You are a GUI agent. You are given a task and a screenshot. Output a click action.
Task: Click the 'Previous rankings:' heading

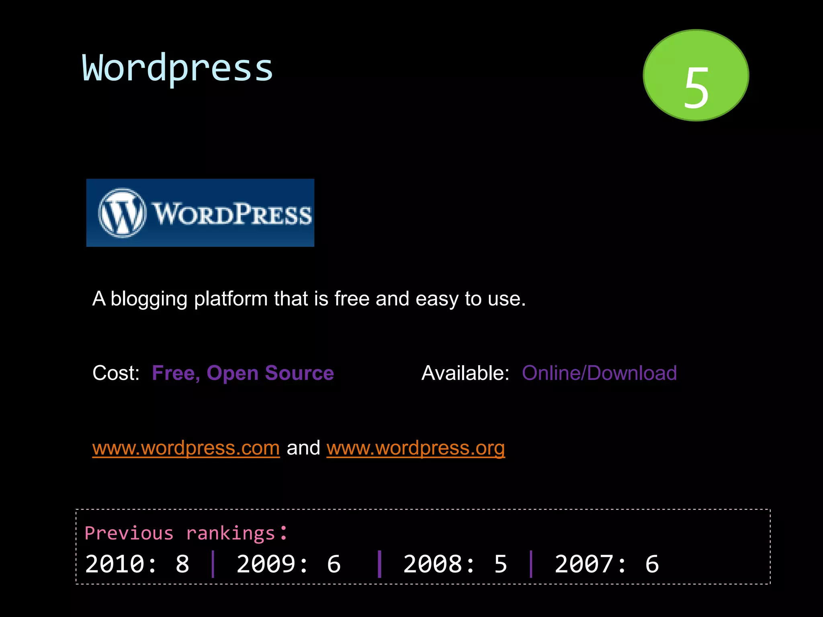186,533
